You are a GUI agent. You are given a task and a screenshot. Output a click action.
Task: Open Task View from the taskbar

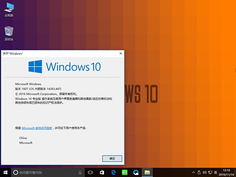pyautogui.click(x=91, y=172)
